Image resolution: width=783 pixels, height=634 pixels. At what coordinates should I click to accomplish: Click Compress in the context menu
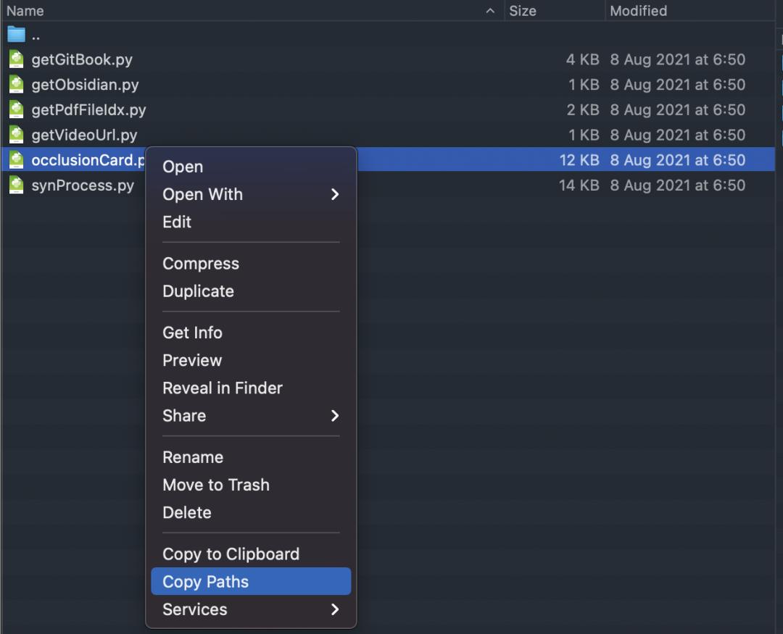201,264
